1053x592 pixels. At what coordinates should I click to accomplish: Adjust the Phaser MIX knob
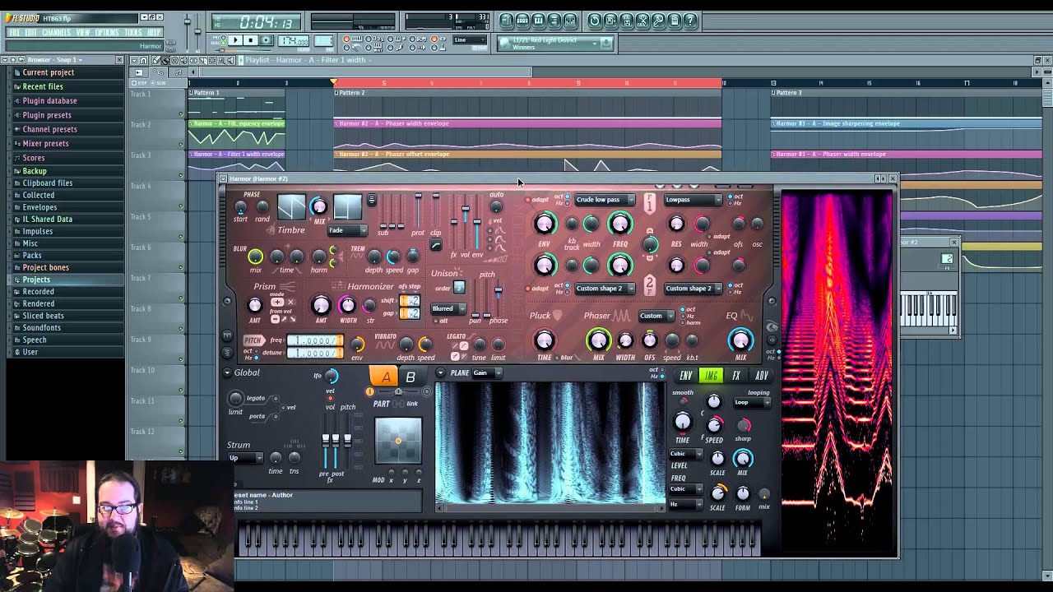tap(598, 340)
